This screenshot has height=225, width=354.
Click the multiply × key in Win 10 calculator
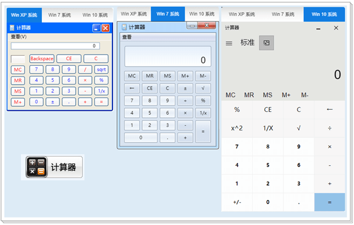tap(330, 147)
